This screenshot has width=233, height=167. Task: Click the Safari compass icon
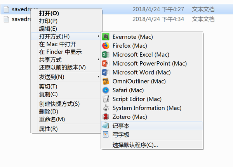point(106,90)
